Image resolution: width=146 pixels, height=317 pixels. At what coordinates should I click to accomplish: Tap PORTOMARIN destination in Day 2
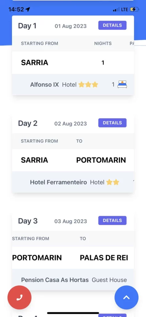(101, 160)
